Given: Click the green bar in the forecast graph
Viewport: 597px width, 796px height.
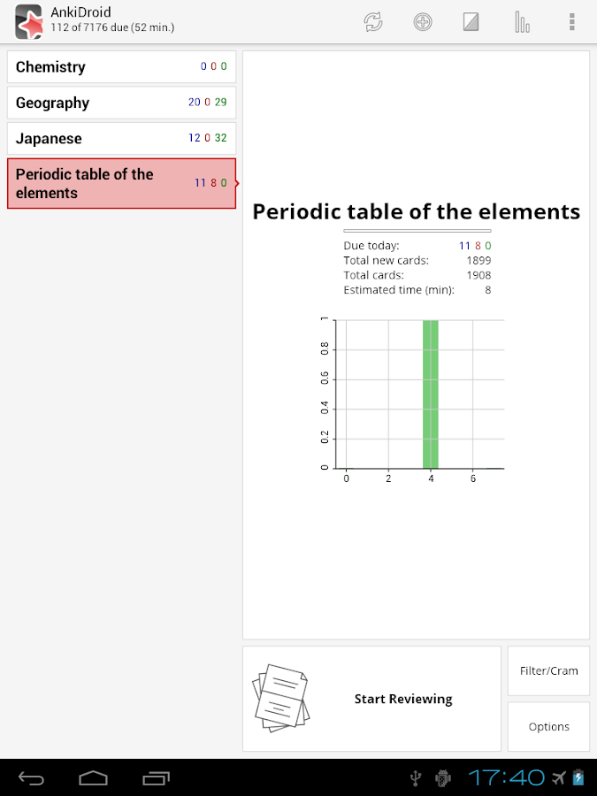Looking at the screenshot, I should tap(431, 394).
